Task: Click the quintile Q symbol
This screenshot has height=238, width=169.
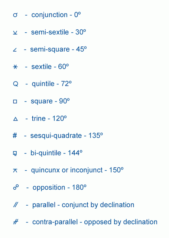Action: [16, 84]
